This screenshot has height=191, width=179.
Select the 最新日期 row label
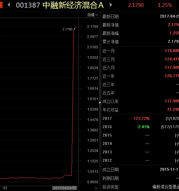[110, 16]
